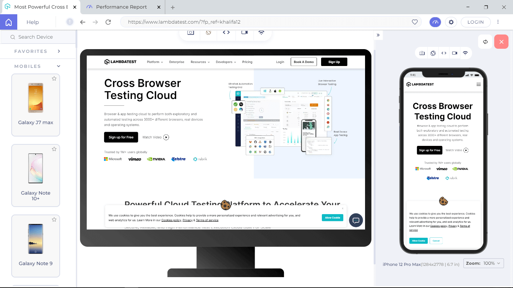The image size is (513, 288).
Task: Go to the LT Browser home icon
Action: [9, 22]
